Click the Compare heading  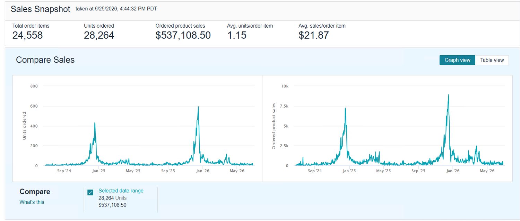point(35,192)
